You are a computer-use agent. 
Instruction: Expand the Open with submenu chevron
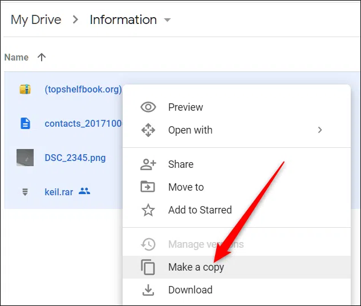pos(320,130)
